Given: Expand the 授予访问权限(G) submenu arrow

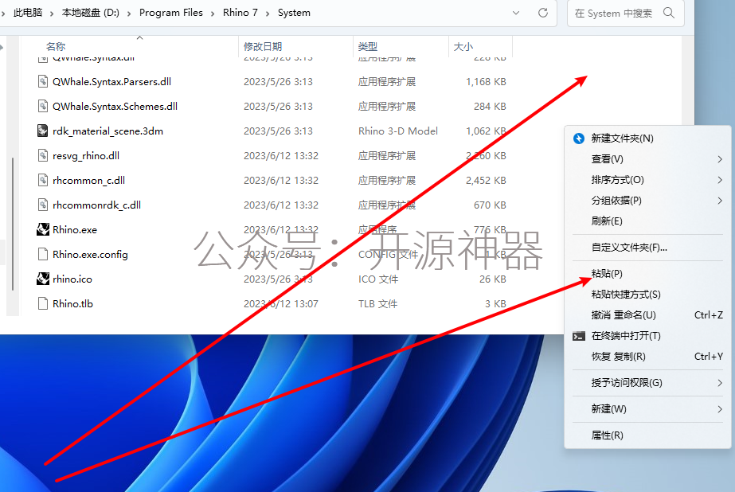Looking at the screenshot, I should point(720,383).
